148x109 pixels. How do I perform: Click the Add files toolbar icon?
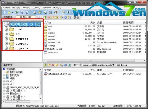tap(63, 12)
